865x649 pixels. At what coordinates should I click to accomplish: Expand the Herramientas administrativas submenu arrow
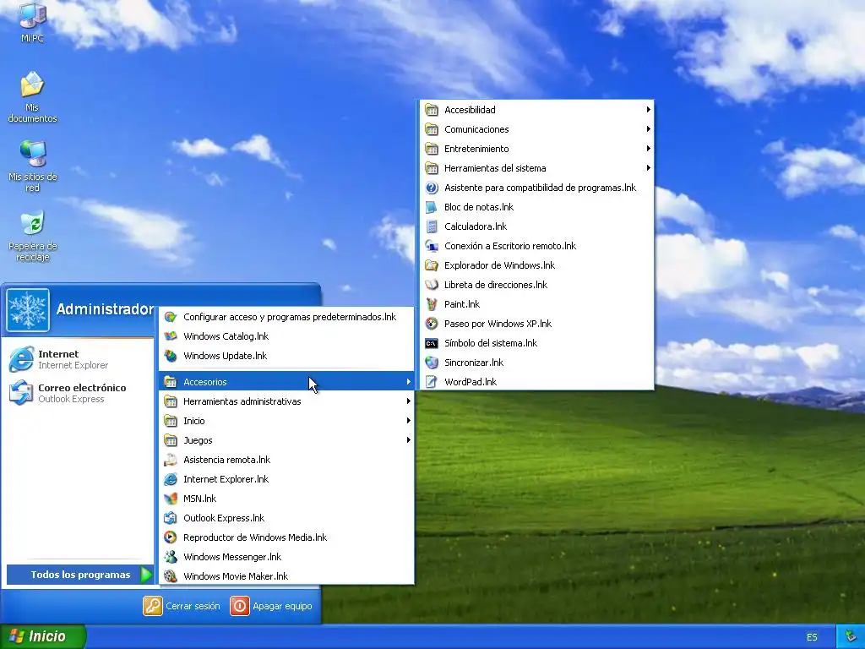408,401
